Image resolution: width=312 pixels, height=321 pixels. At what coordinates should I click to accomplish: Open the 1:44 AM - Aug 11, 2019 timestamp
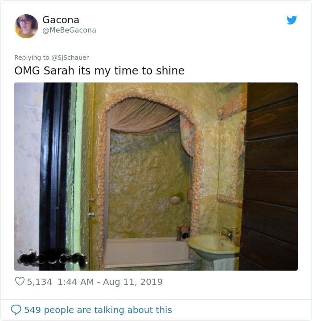click(110, 282)
